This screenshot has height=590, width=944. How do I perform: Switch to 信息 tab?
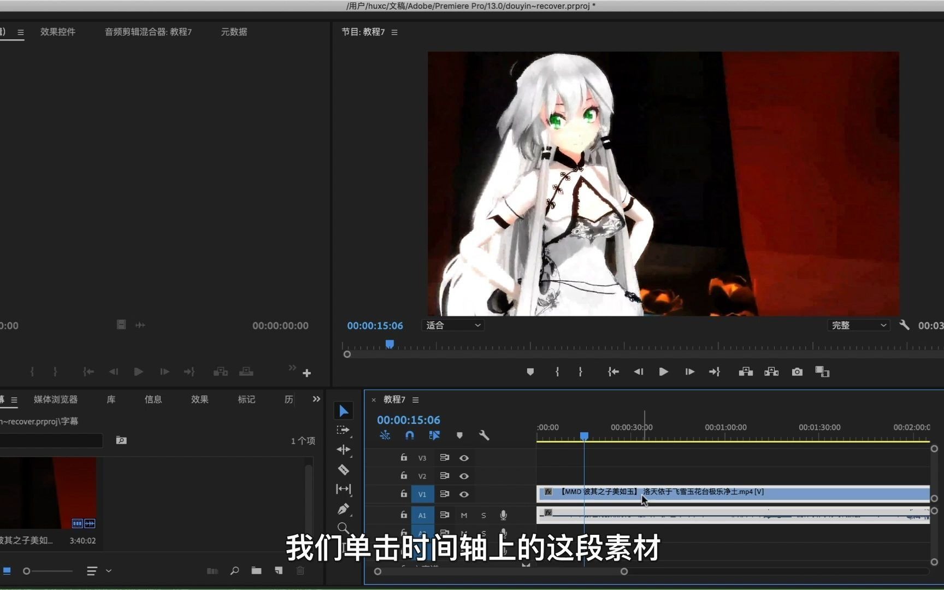(x=153, y=399)
